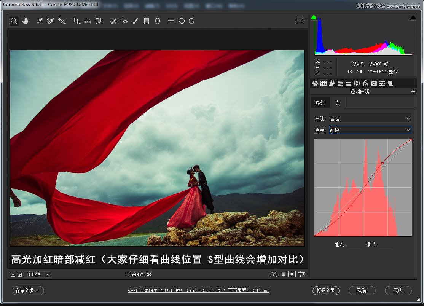Screen dimensions: 424x306
Task: Toggle shadow clipping warning on histogram
Action: click(x=314, y=18)
